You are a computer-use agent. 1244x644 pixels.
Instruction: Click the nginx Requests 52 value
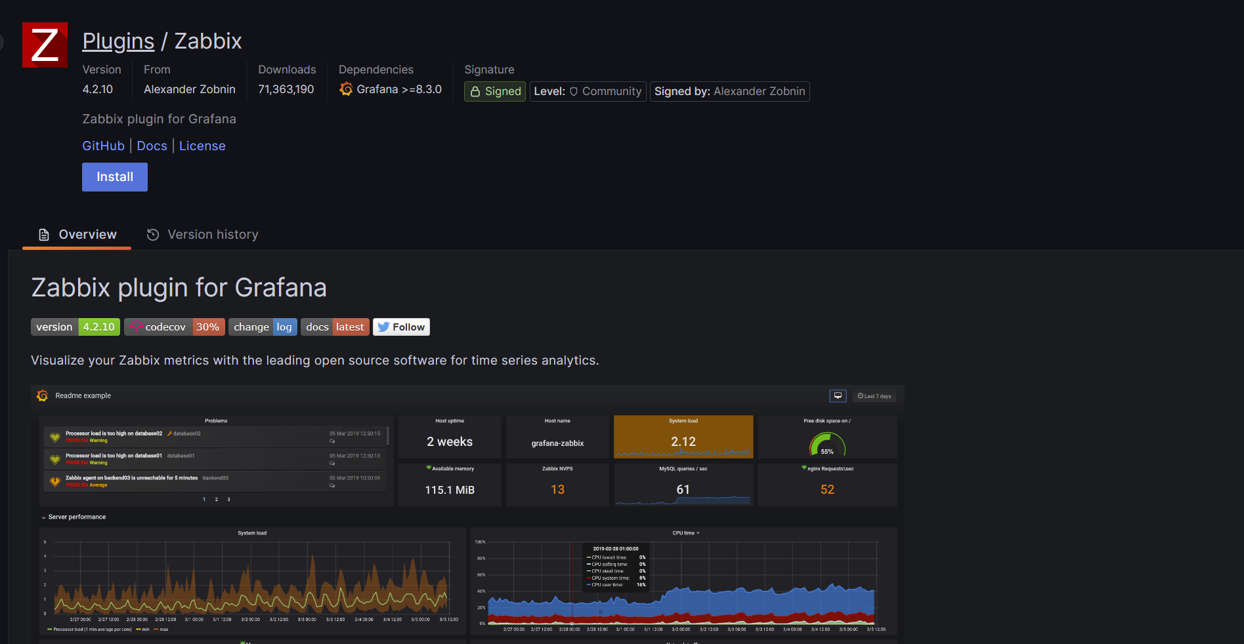coord(827,490)
